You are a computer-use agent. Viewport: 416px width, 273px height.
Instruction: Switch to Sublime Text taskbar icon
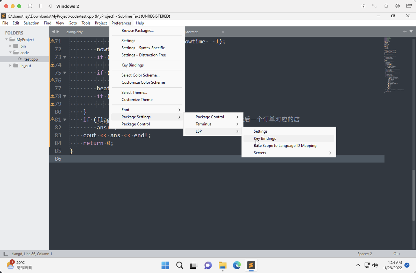[251, 265]
